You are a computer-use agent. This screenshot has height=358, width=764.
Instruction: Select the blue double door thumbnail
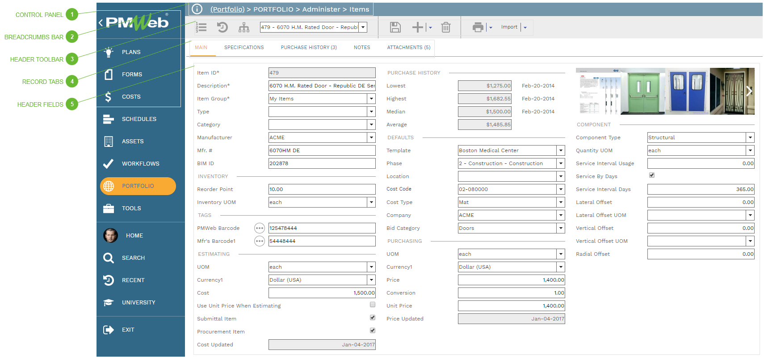[688, 91]
